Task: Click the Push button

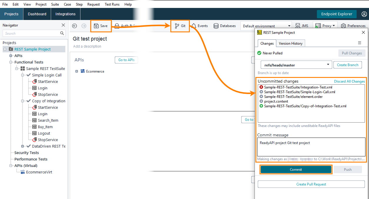Action: [x=348, y=169]
